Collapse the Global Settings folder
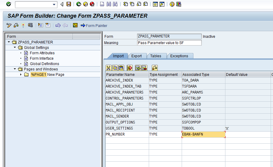The image size is (273, 167). (x=15, y=47)
